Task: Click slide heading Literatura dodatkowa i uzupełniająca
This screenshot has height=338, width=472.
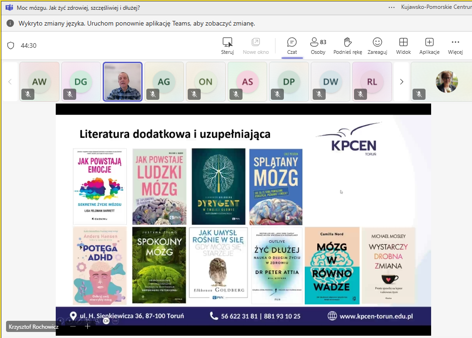Action: pyautogui.click(x=175, y=134)
